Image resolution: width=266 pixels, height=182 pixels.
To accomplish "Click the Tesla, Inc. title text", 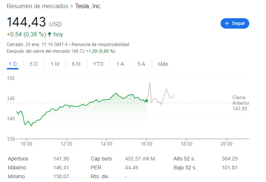I will (x=88, y=6).
